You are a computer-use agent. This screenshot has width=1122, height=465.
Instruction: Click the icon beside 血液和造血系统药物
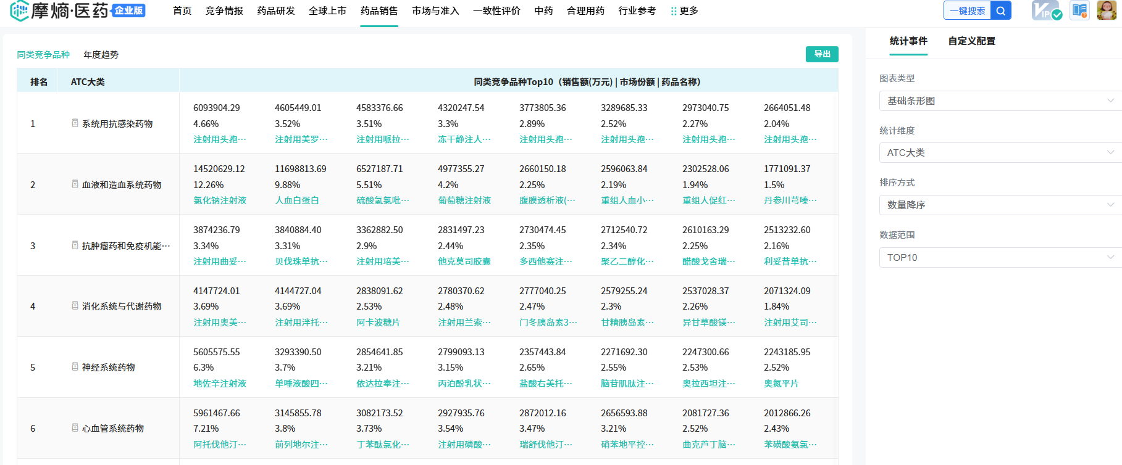pyautogui.click(x=75, y=184)
